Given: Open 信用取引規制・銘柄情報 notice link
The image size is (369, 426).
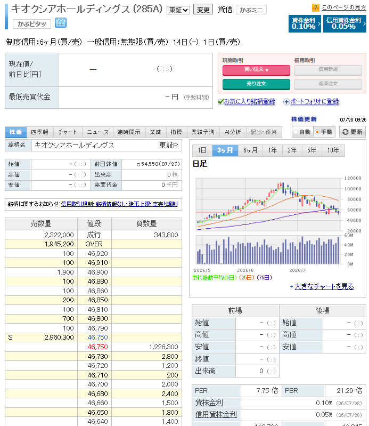Looking at the screenshot, I should point(119,204).
